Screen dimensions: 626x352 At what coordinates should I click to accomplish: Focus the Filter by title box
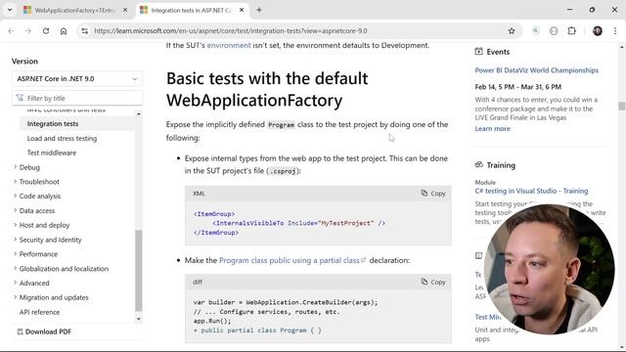pyautogui.click(x=77, y=98)
